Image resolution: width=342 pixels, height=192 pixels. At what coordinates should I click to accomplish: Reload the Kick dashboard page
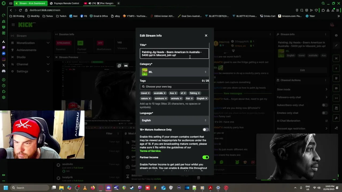click(x=20, y=10)
